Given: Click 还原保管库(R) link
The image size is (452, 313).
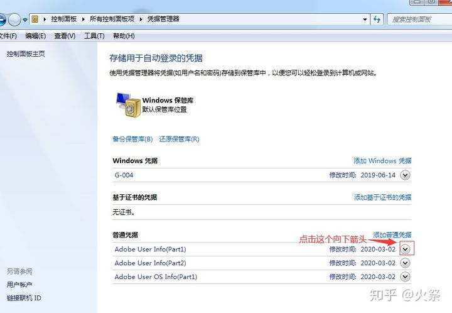Looking at the screenshot, I should coord(179,139).
